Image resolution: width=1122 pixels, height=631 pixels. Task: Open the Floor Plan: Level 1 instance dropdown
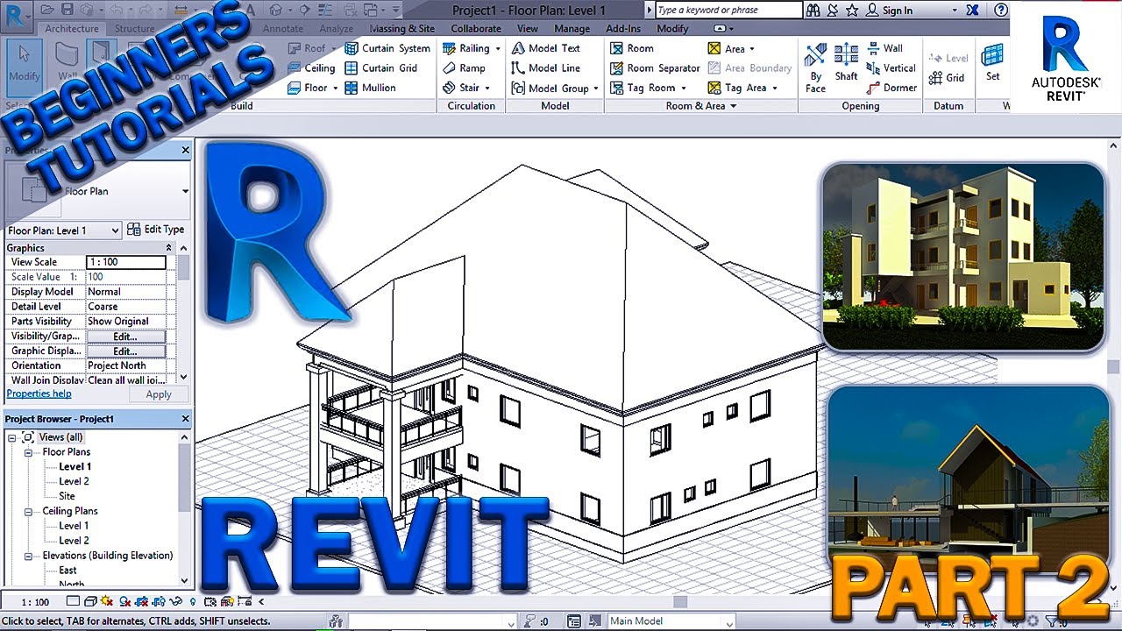coord(115,230)
